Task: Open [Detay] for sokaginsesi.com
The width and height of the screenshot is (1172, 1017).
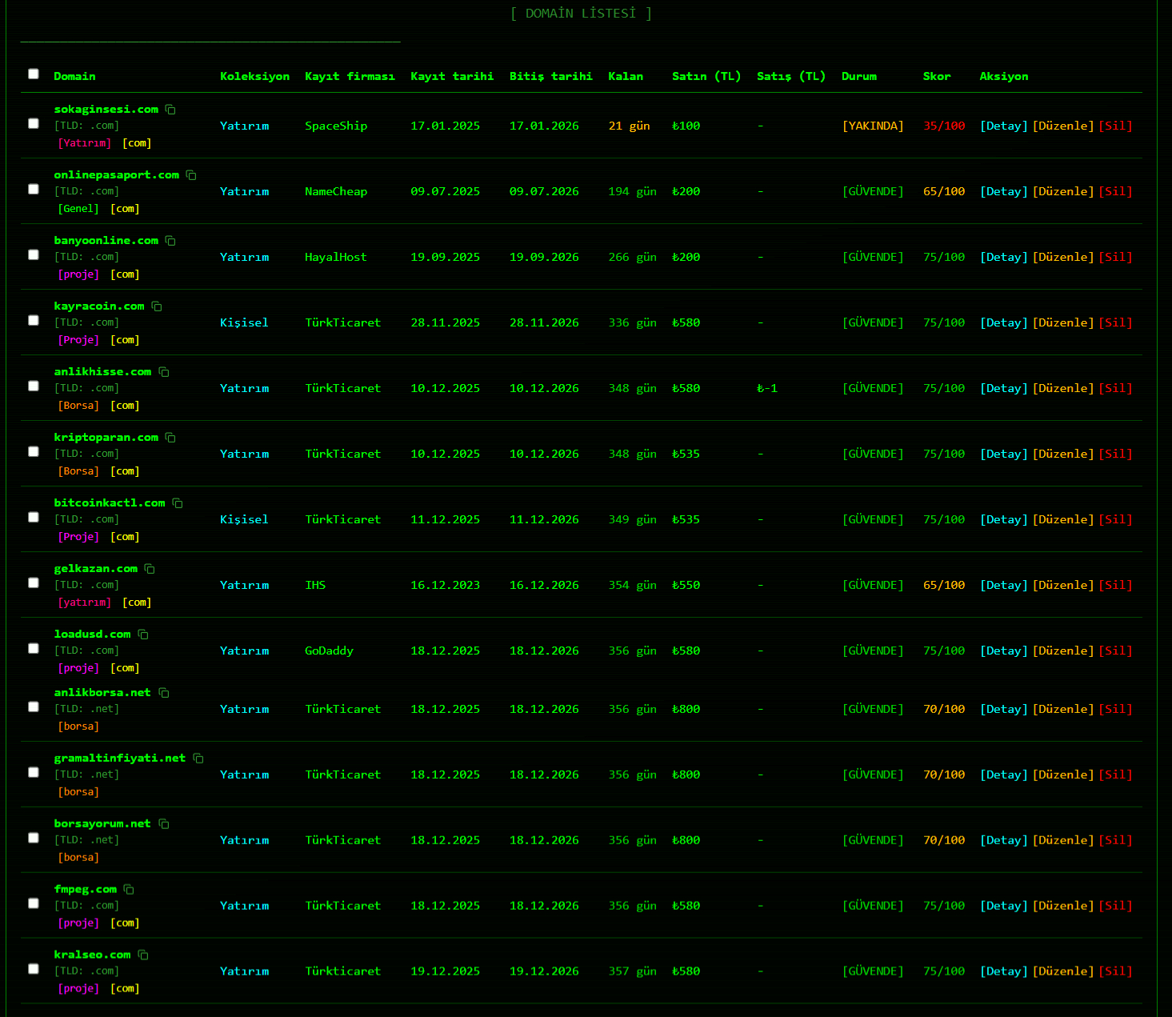Action: pos(1004,126)
